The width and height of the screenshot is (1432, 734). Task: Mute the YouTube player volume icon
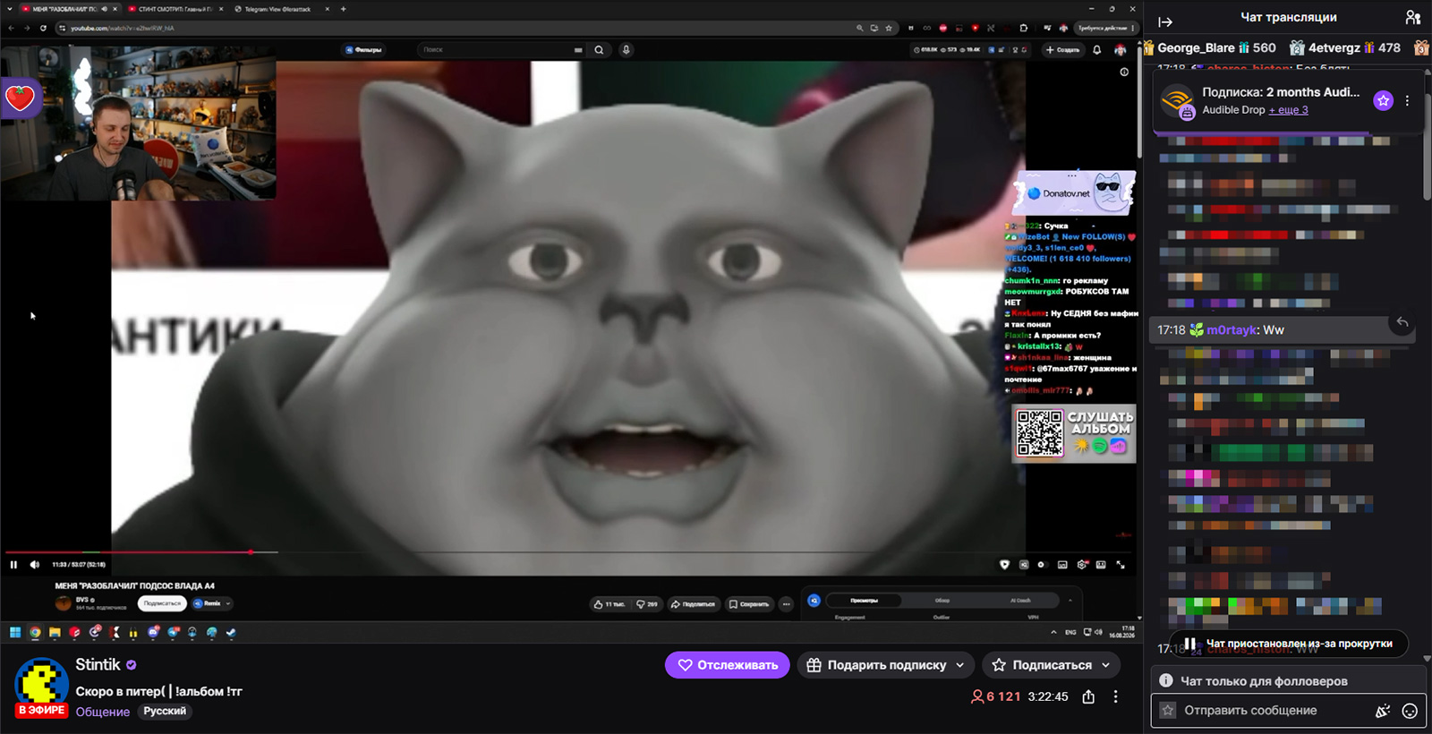tap(35, 565)
